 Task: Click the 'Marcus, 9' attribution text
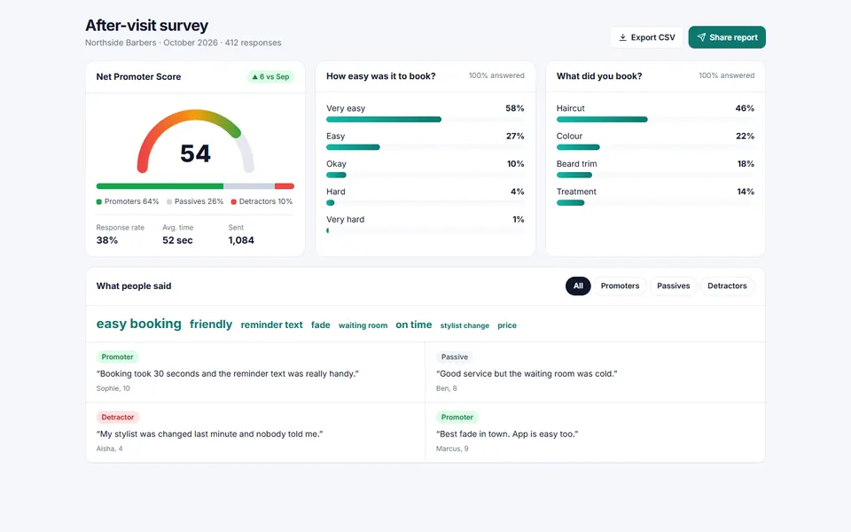point(452,449)
